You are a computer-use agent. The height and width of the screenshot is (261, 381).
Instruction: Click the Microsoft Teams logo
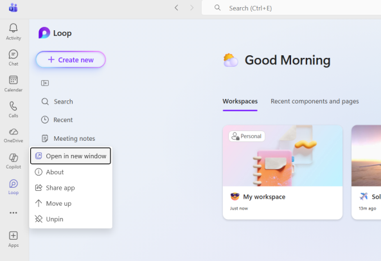click(x=13, y=8)
